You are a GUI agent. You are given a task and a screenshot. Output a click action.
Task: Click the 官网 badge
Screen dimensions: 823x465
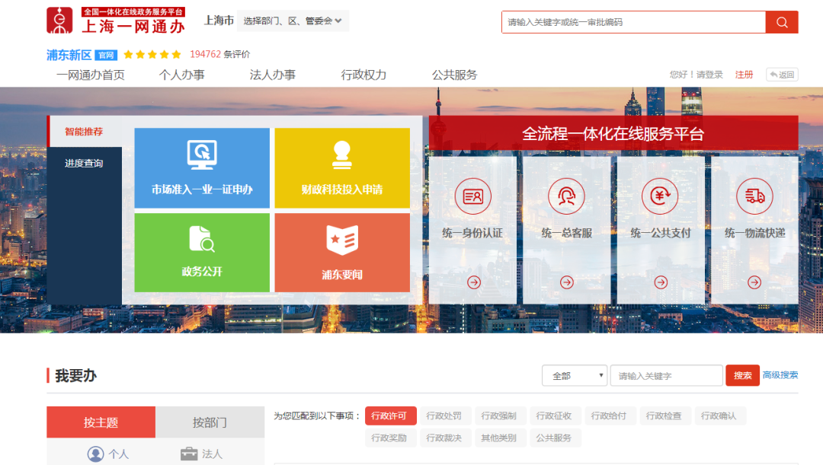coord(106,55)
